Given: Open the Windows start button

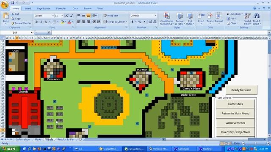Looking at the screenshot, I should (10, 149).
